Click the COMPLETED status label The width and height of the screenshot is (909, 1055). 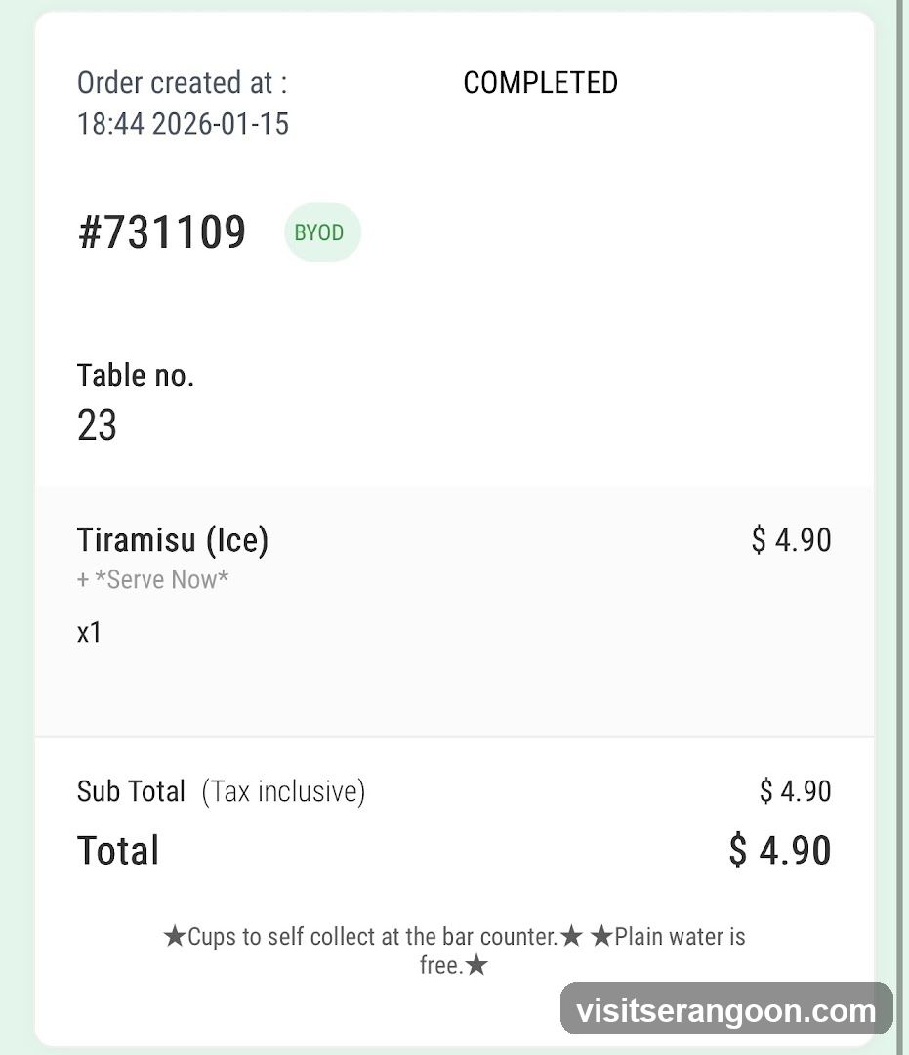pos(540,83)
